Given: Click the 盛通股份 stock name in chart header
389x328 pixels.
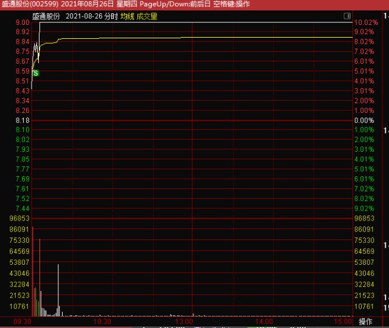Looking at the screenshot, I should [46, 16].
